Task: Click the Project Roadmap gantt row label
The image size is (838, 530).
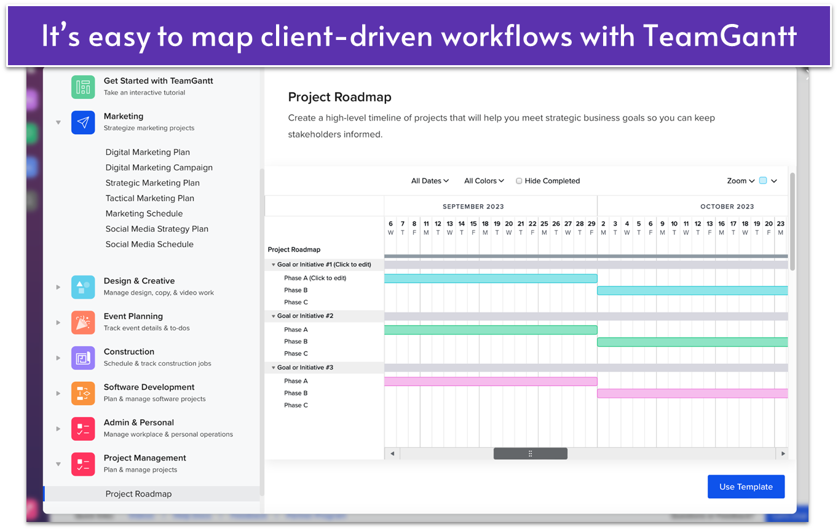Action: [294, 250]
